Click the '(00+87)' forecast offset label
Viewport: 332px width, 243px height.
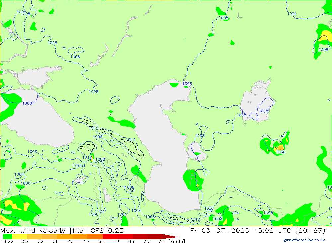tap(310, 230)
